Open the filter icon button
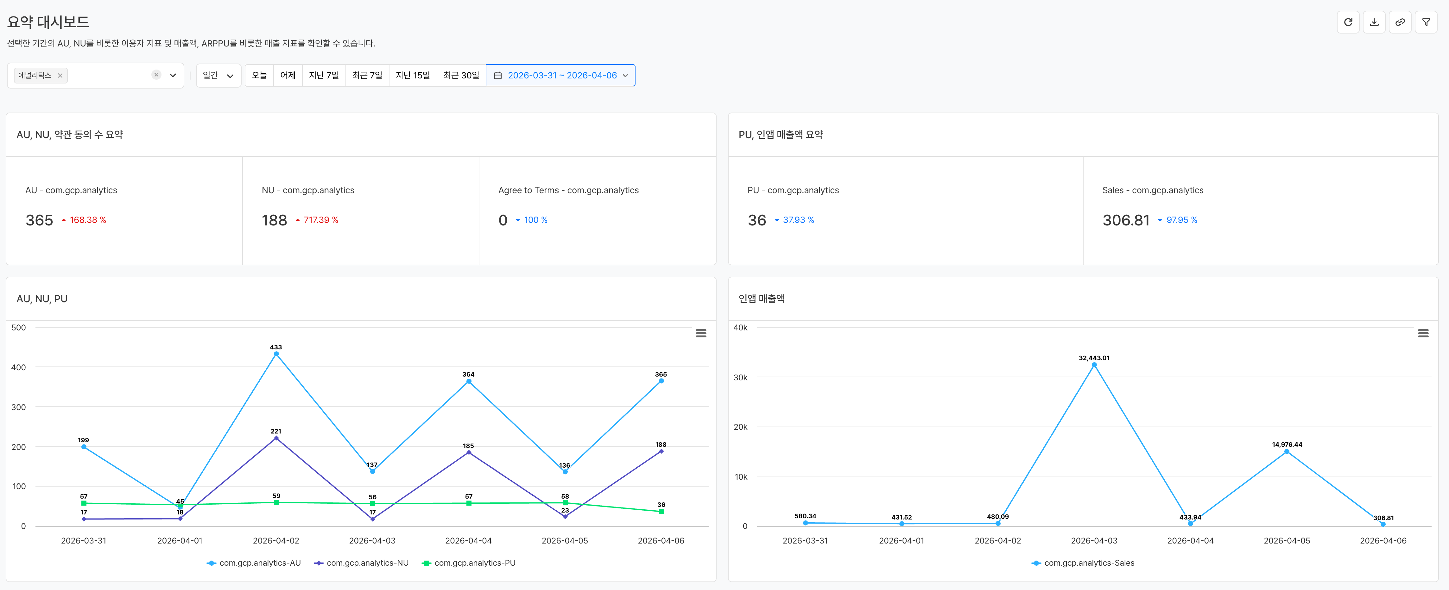 [x=1425, y=22]
